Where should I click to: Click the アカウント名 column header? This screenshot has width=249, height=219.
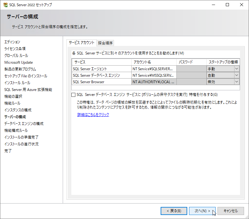pyautogui.click(x=154, y=62)
